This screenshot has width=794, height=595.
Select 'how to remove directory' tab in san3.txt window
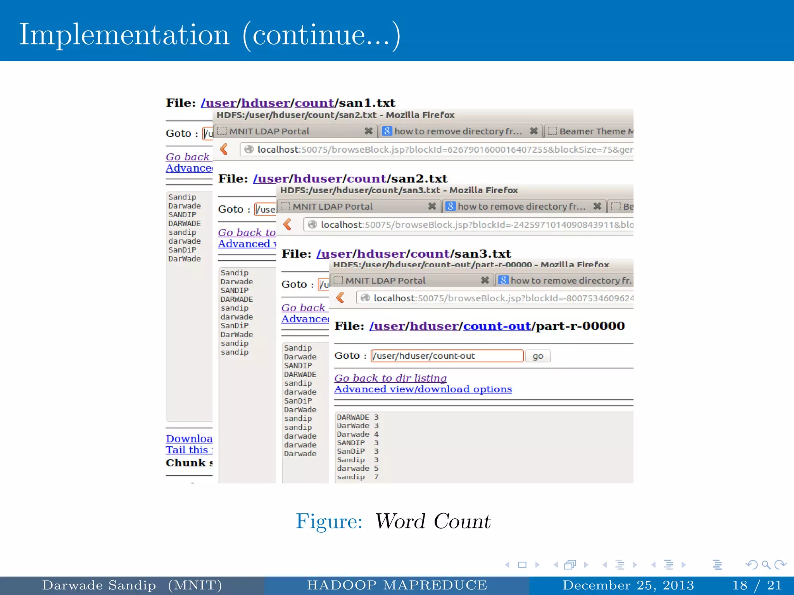pos(524,206)
